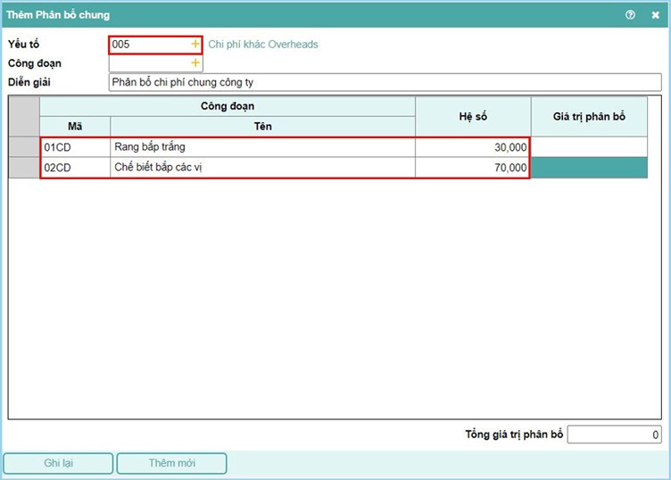
Task: Select the 02CD code cell
Action: pos(75,168)
